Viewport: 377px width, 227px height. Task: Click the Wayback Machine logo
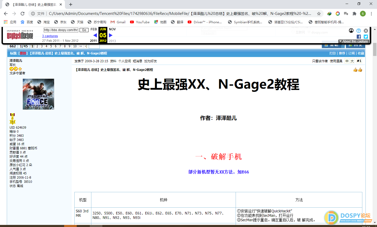[20, 35]
